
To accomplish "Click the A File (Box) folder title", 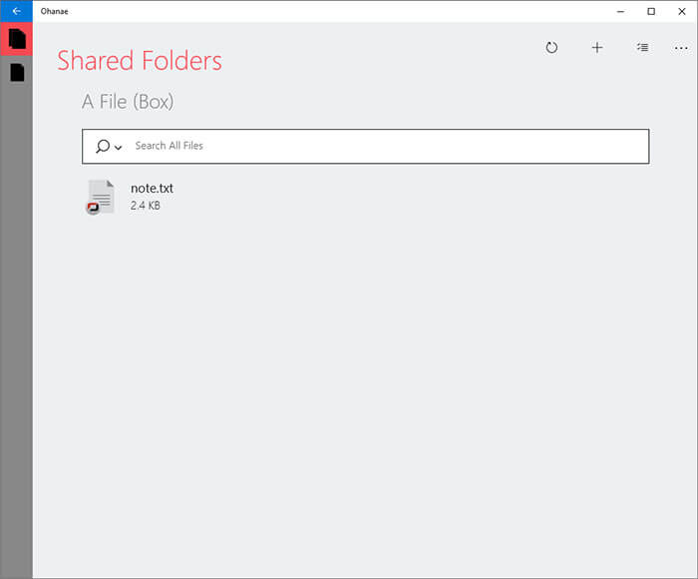I will point(128,102).
